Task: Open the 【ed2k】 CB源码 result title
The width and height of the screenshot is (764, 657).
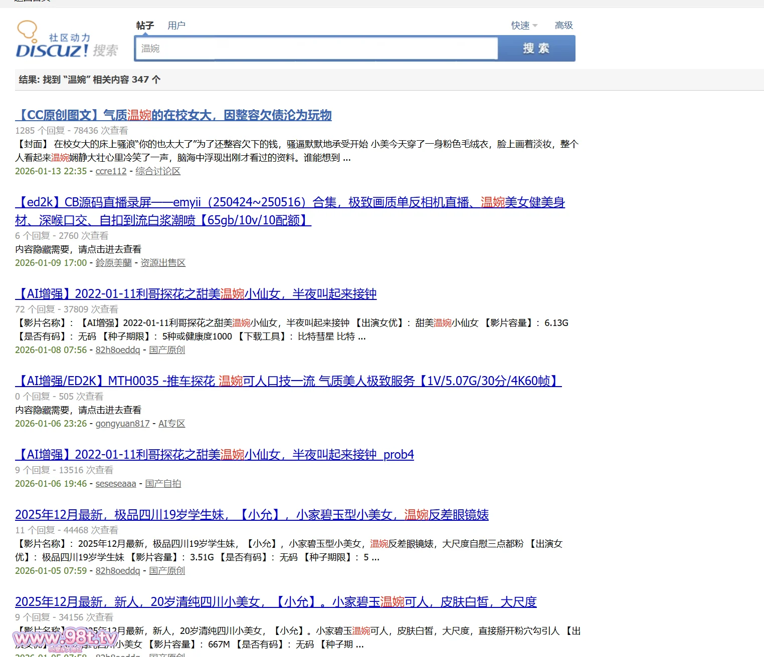Action: tap(290, 203)
